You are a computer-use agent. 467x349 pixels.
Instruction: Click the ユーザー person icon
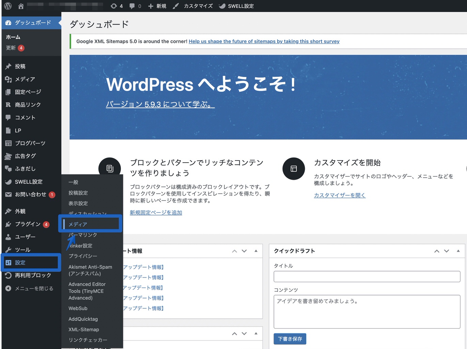coord(8,237)
